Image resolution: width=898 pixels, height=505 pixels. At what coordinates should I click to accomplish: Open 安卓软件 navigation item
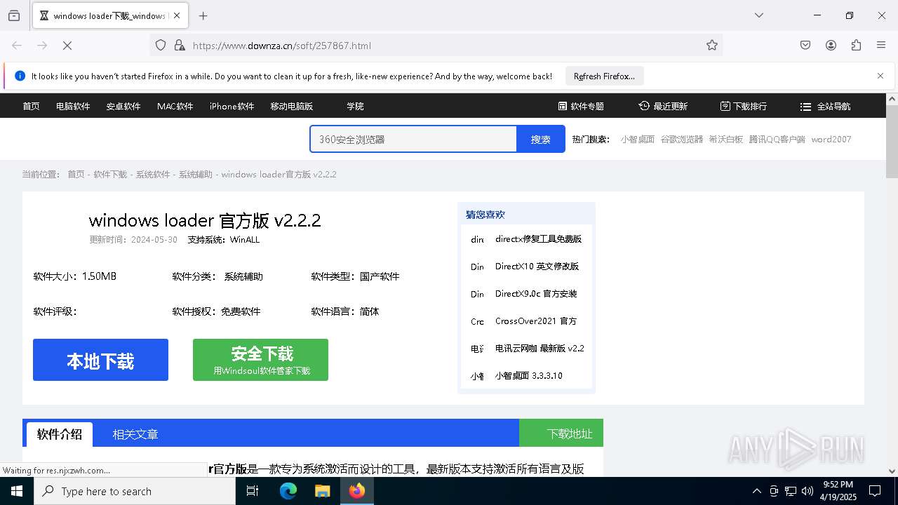coord(123,107)
